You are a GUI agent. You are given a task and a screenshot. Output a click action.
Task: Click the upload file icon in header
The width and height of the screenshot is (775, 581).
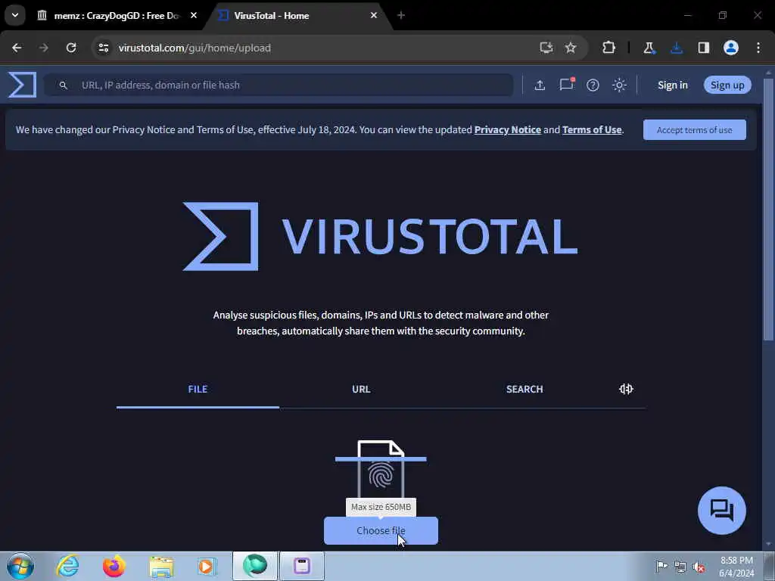[540, 85]
